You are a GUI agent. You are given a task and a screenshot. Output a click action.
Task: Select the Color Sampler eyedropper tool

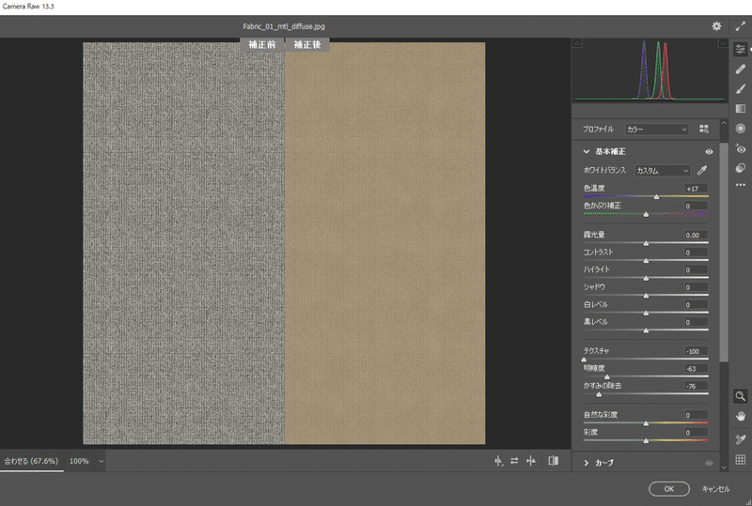click(x=741, y=439)
